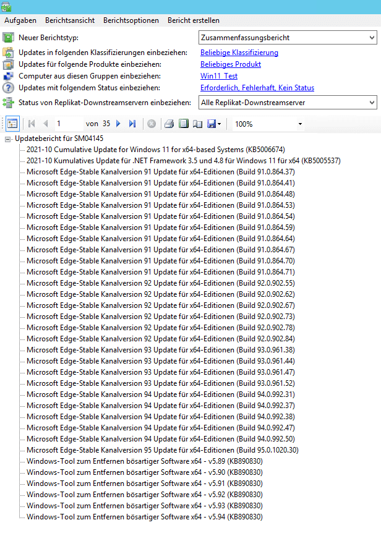Go to first report page
The image size is (381, 554).
[32, 124]
